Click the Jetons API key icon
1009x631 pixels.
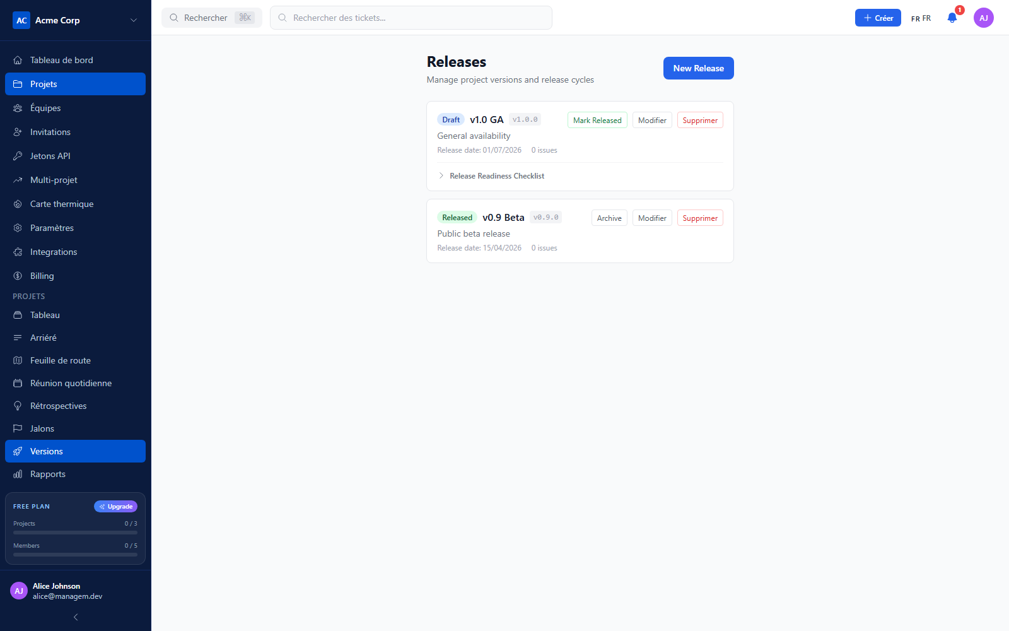tap(18, 156)
